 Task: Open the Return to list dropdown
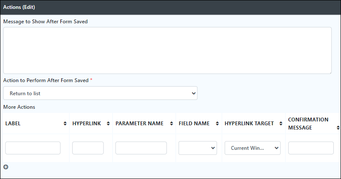[100, 93]
